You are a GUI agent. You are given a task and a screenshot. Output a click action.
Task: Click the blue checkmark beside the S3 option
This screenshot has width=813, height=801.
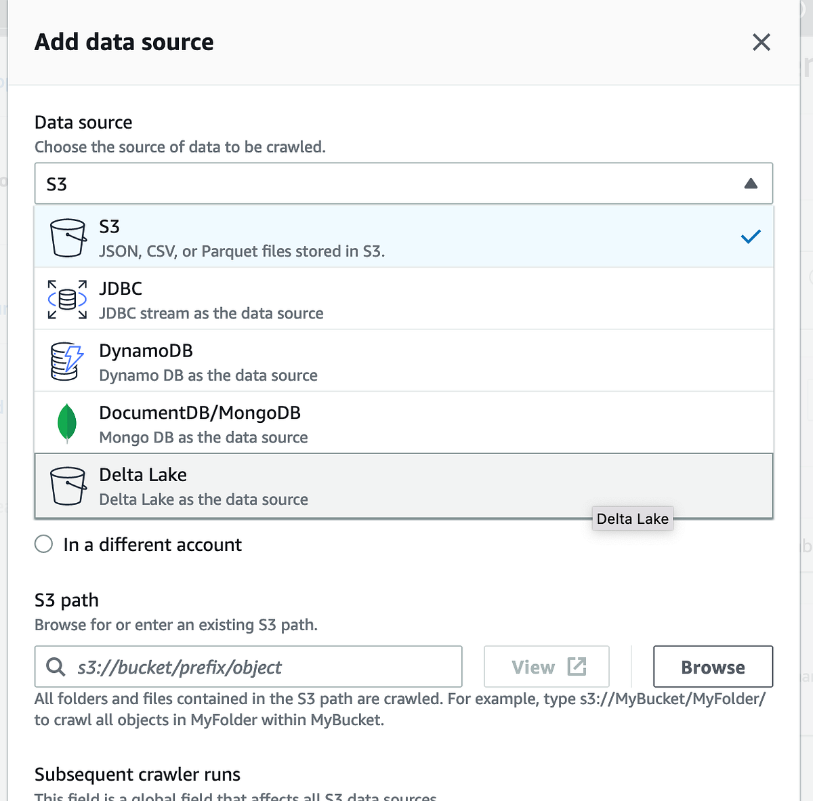751,237
